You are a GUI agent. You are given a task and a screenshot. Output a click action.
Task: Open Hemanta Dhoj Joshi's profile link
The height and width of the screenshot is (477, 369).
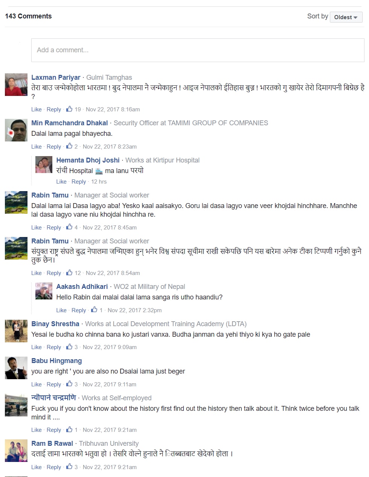[x=88, y=160]
